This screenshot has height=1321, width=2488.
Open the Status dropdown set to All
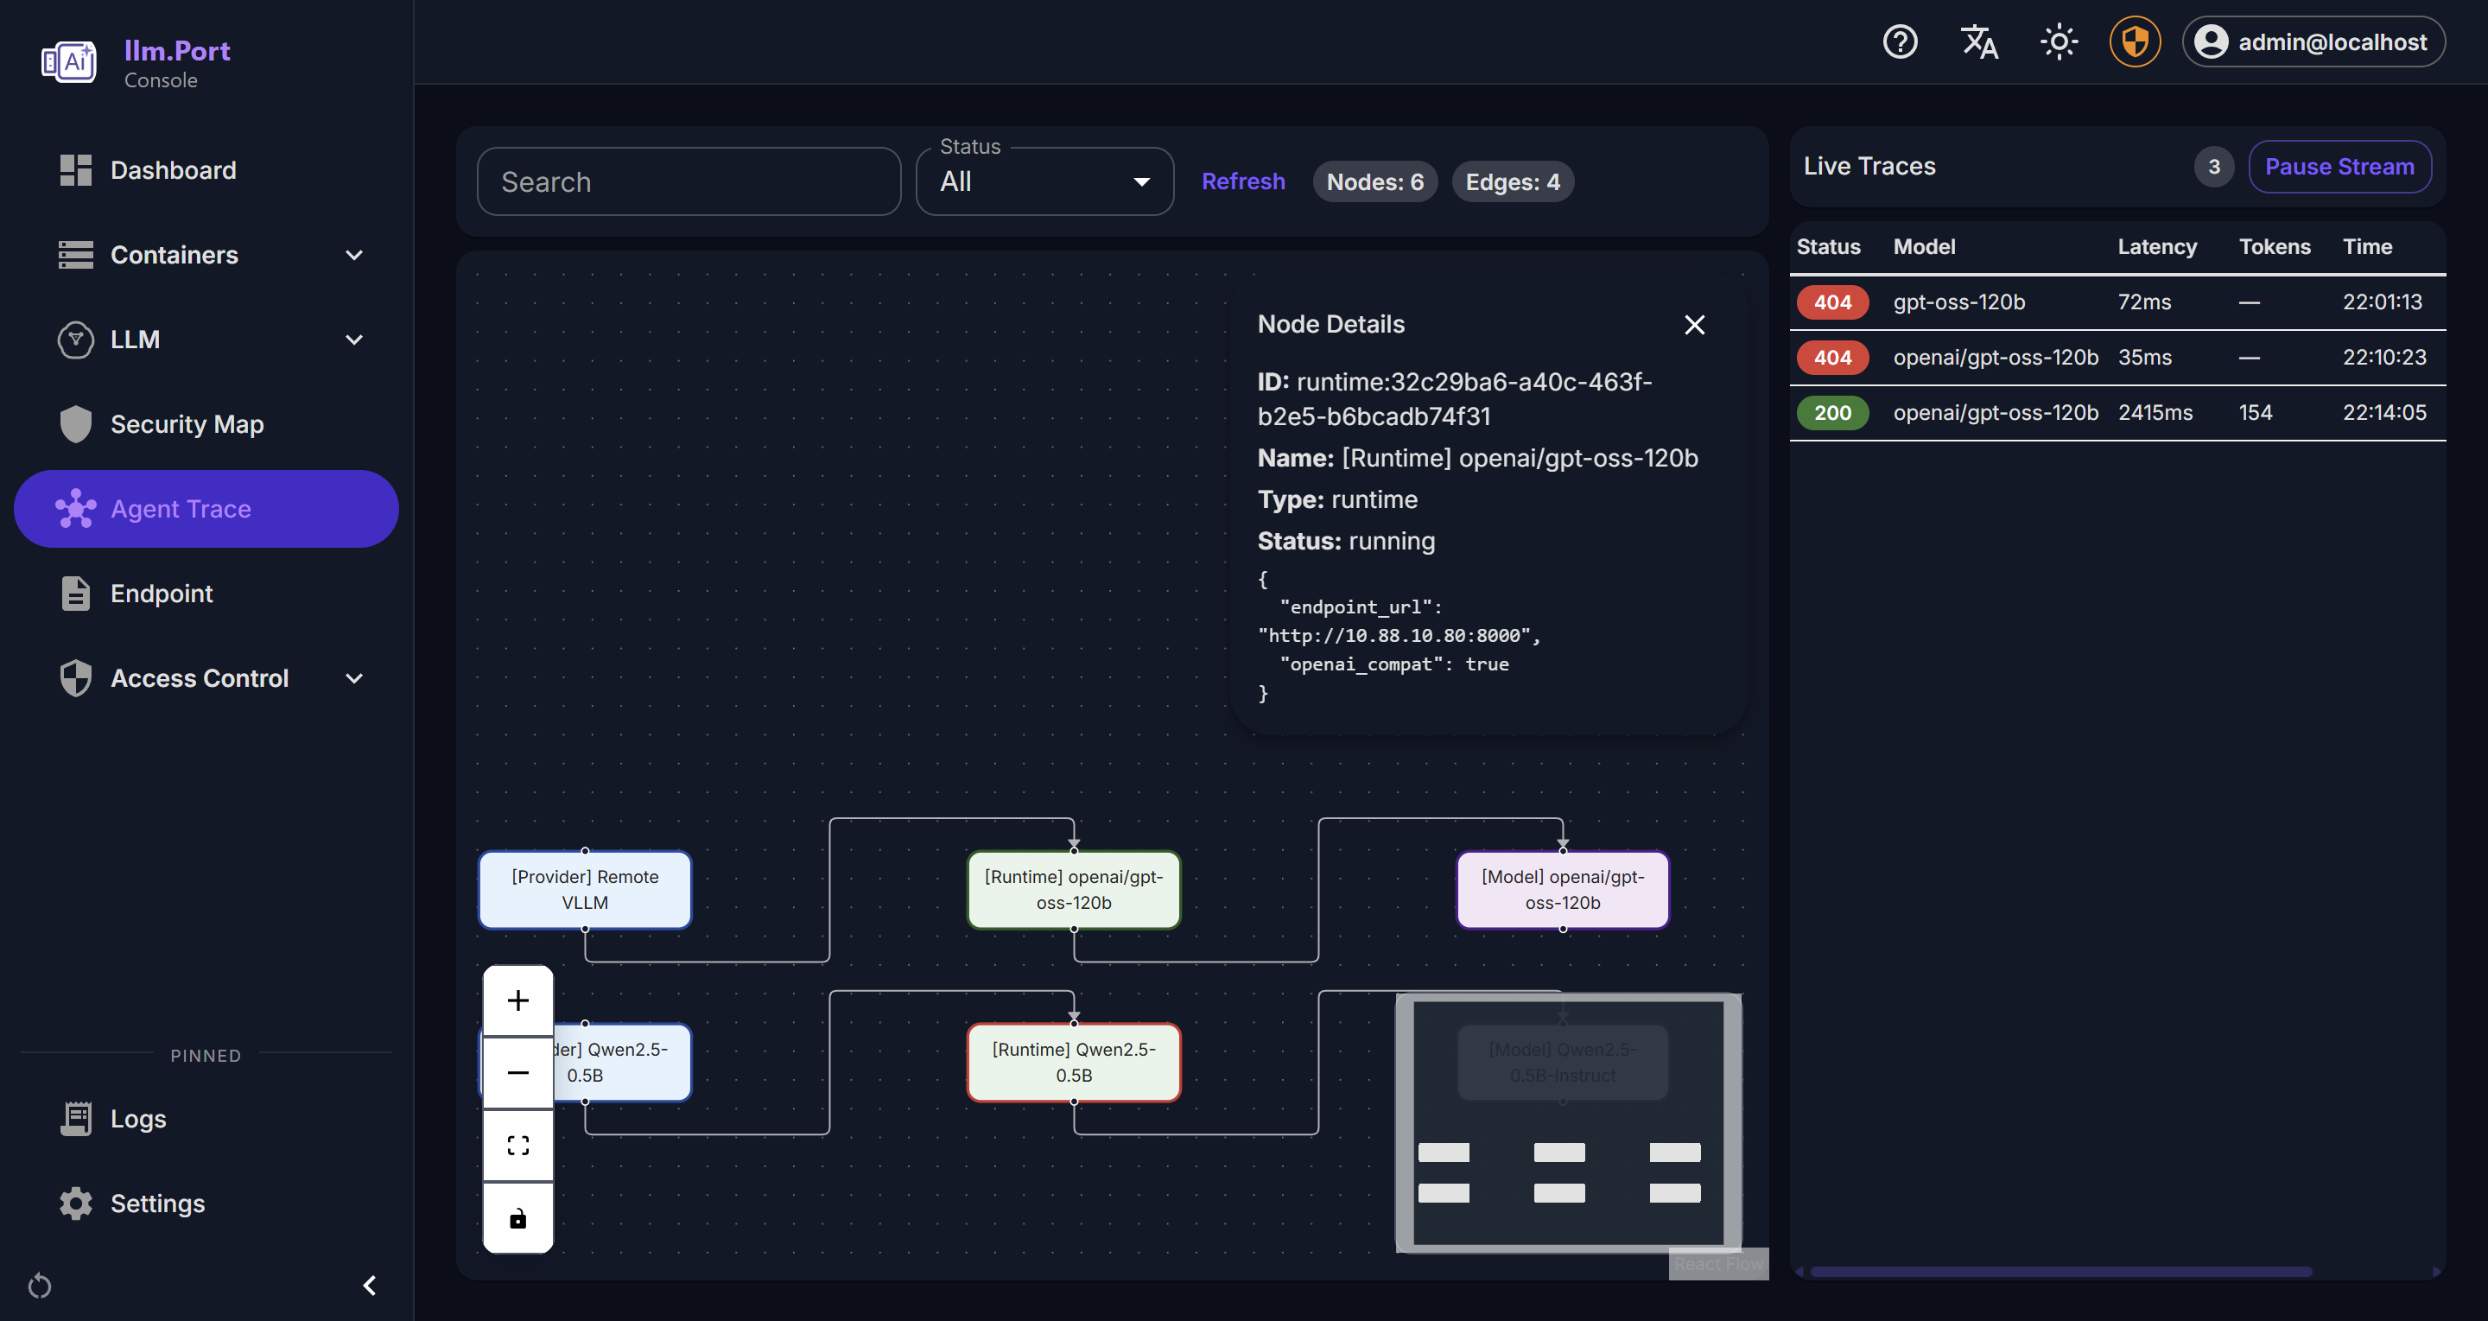click(x=1044, y=181)
